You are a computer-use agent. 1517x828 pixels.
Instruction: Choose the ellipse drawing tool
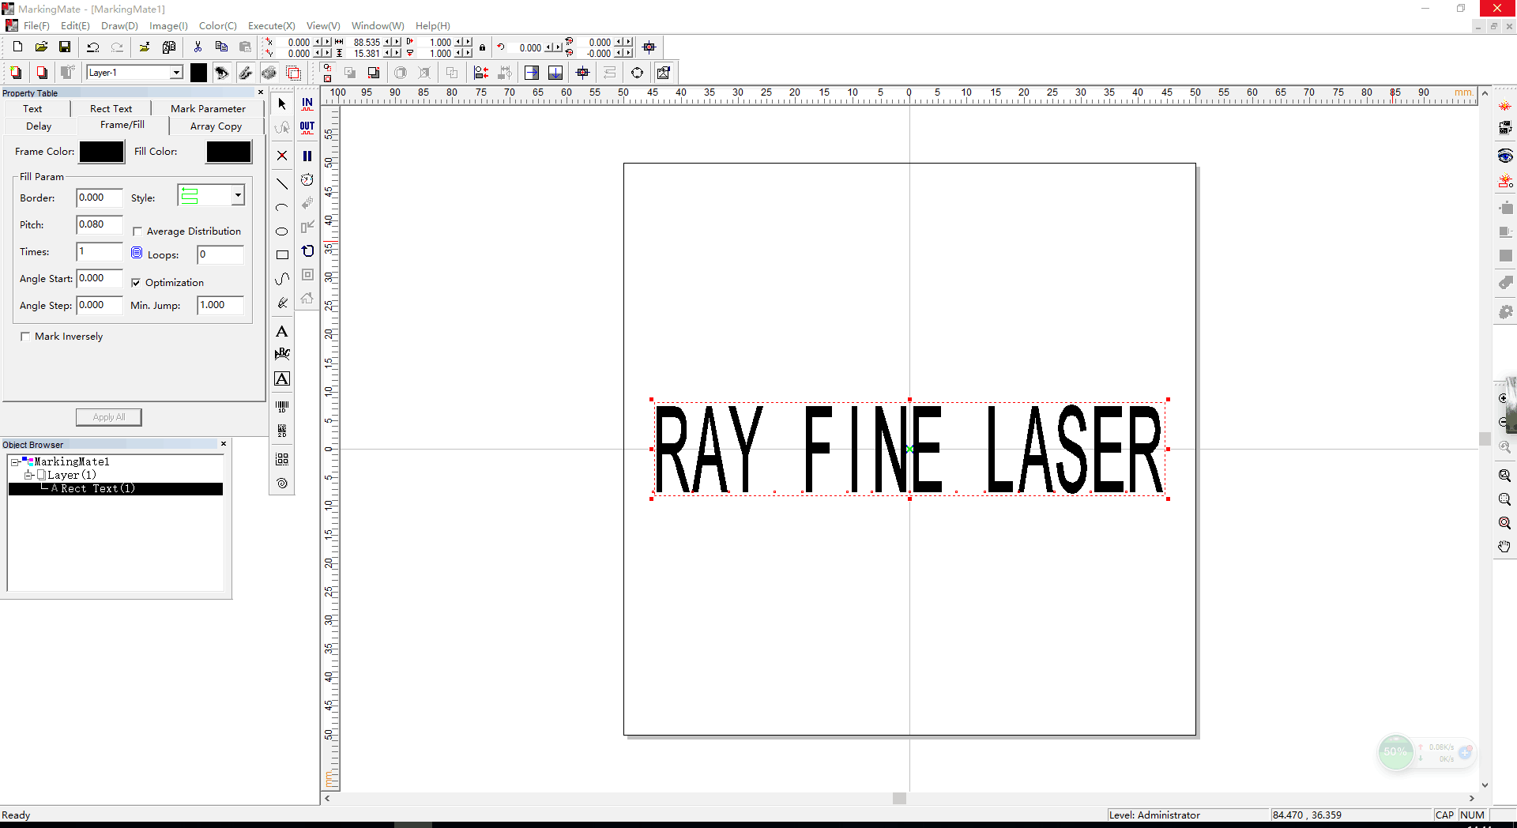282,231
